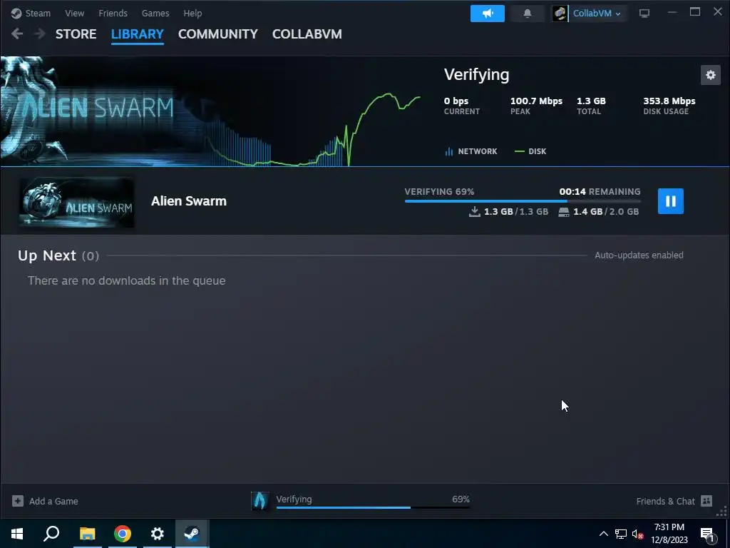Open the COLLABVM profile tab

pyautogui.click(x=307, y=34)
